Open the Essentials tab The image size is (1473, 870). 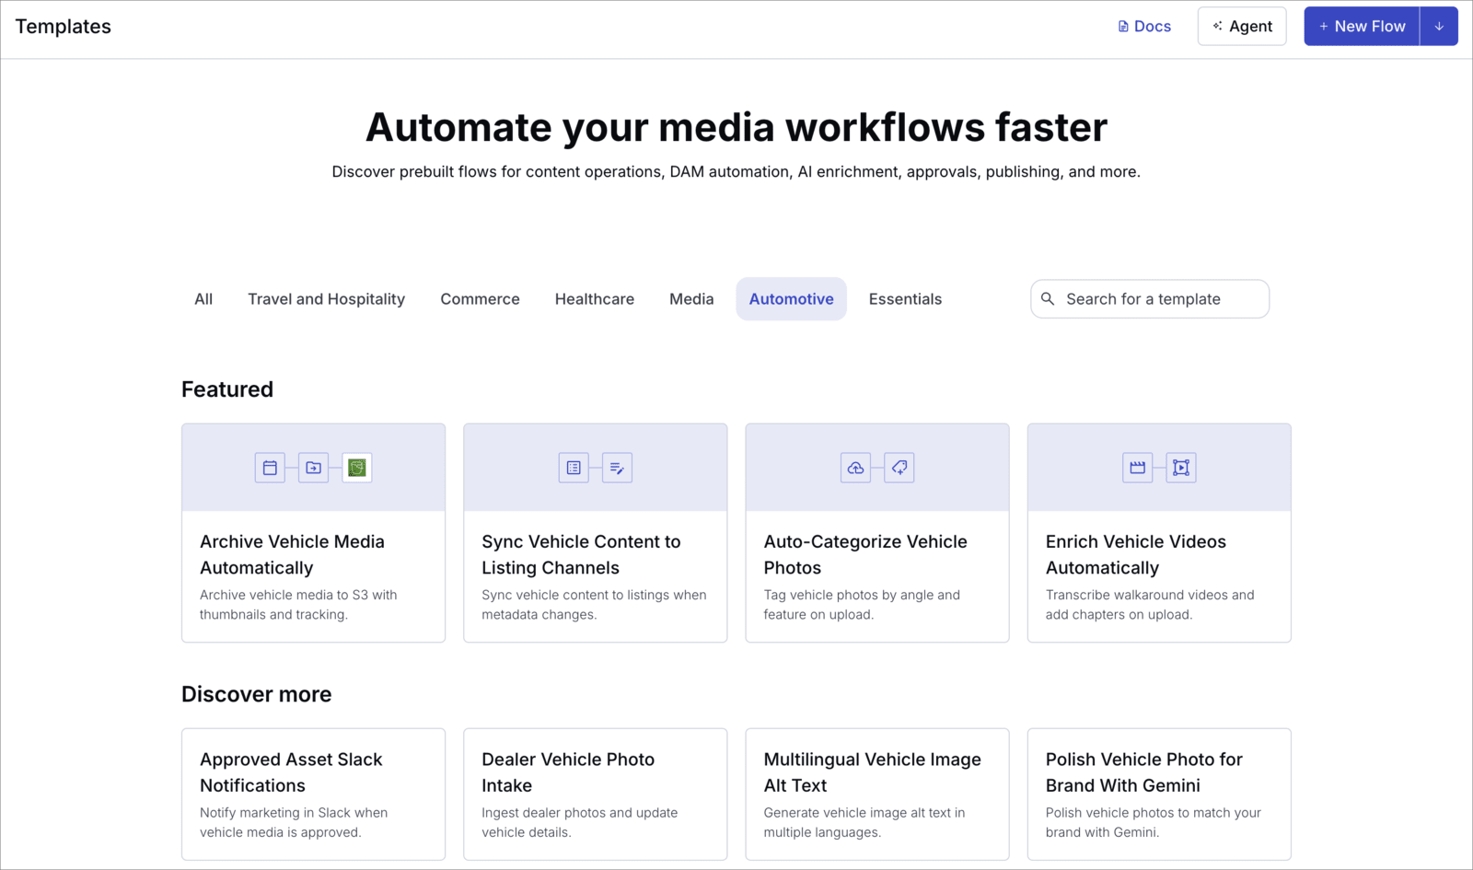coord(905,299)
